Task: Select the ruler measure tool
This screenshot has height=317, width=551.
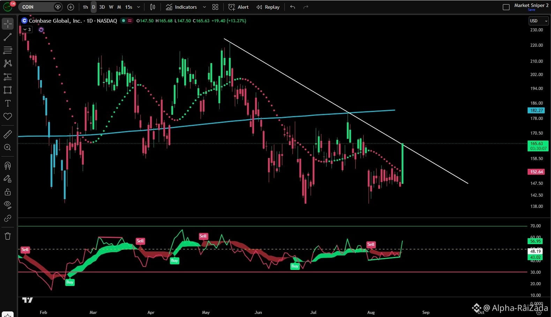Action: coord(8,134)
